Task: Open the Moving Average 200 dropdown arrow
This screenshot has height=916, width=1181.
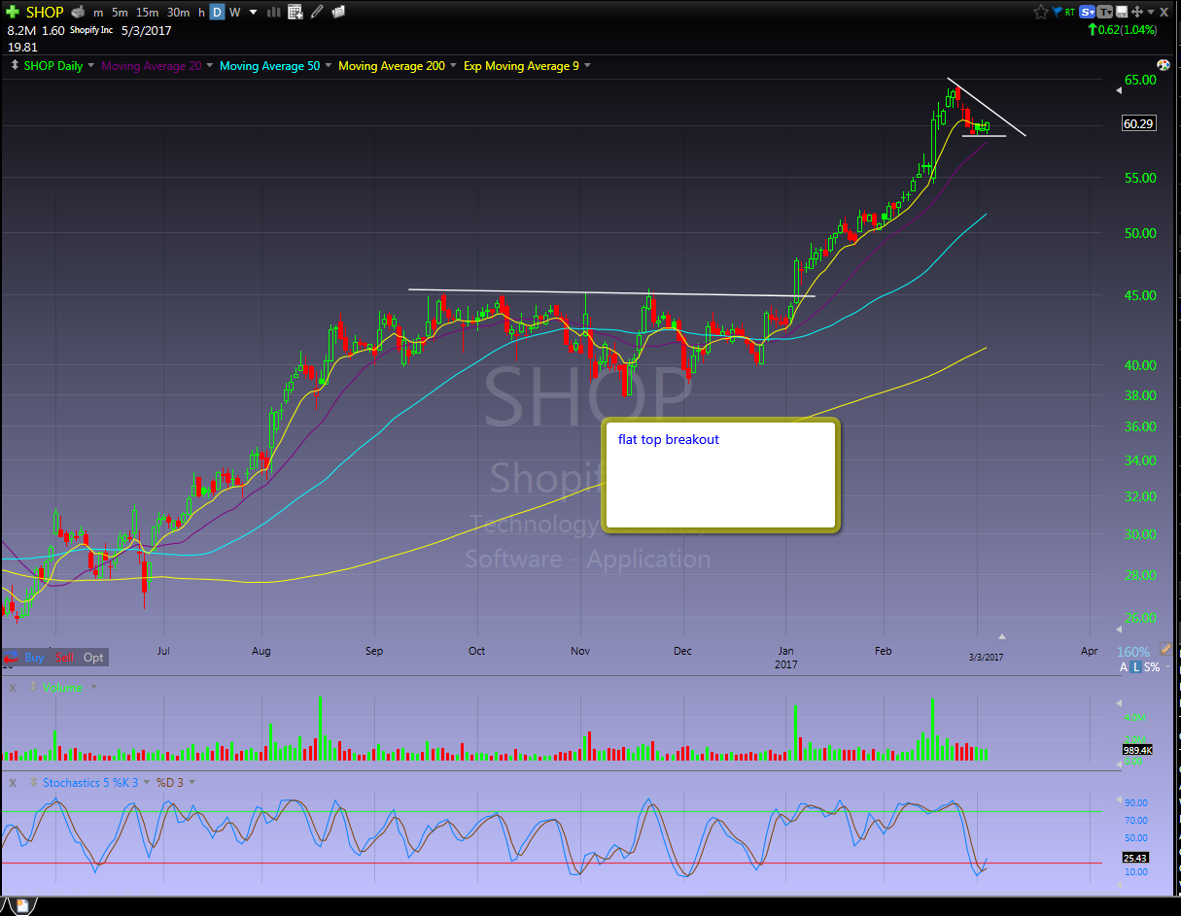Action: coord(454,66)
